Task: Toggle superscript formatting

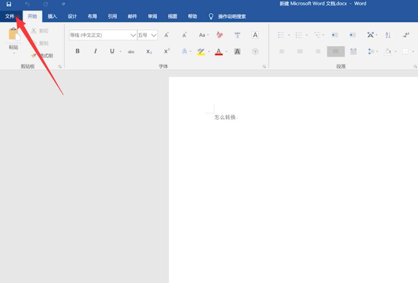Action: (167, 51)
